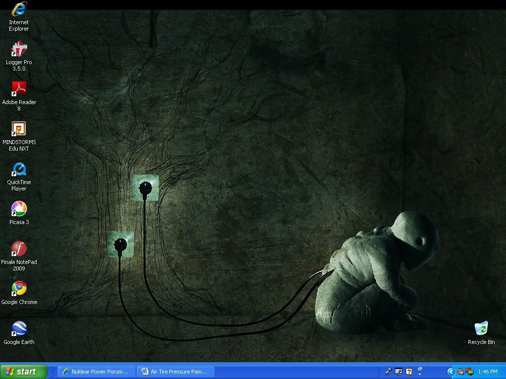Viewport: 506px width, 379px height.
Task: Open the Start menu
Action: (x=24, y=372)
